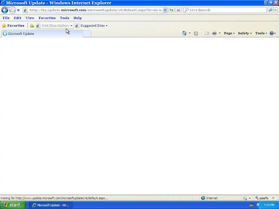The image size is (279, 209).
Task: Click the RSS feeds icon
Action: [x=196, y=33]
